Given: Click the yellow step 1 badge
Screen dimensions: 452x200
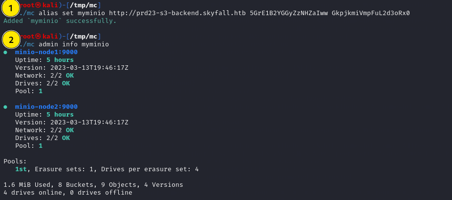Looking at the screenshot, I should 11,9.
